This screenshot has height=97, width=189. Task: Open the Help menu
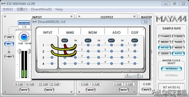(59, 9)
